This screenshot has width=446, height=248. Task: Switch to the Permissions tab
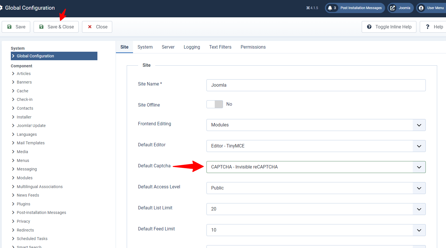click(253, 47)
